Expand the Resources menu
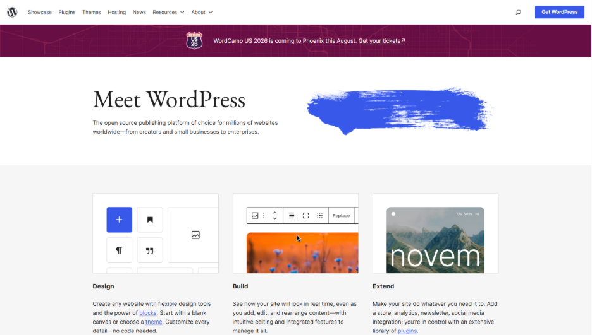This screenshot has width=592, height=335. click(x=168, y=12)
